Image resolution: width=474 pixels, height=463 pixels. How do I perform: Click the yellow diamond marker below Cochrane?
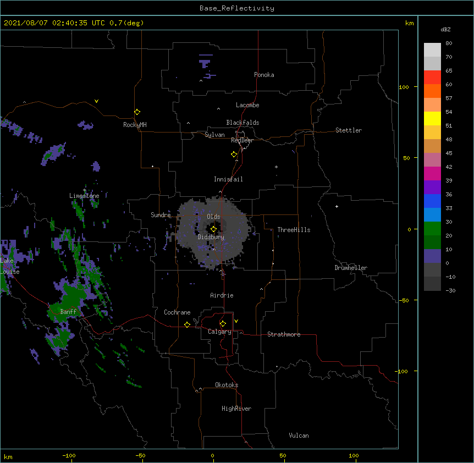tap(187, 324)
